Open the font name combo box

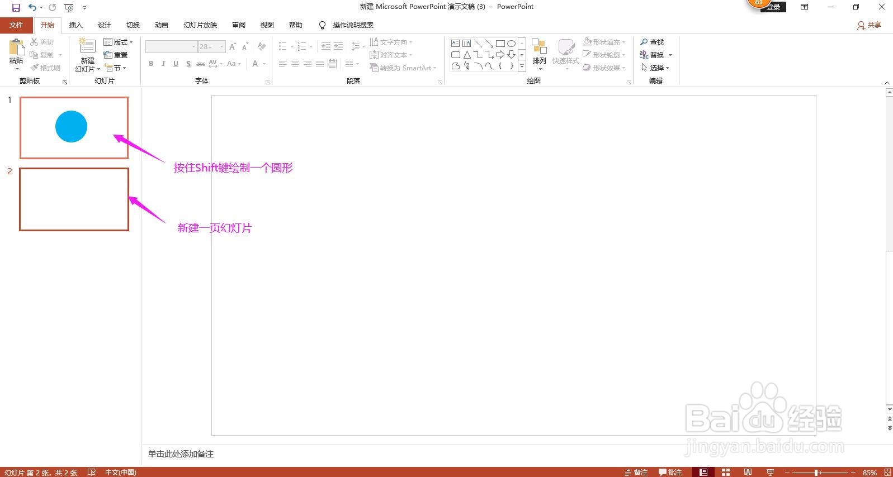point(171,46)
